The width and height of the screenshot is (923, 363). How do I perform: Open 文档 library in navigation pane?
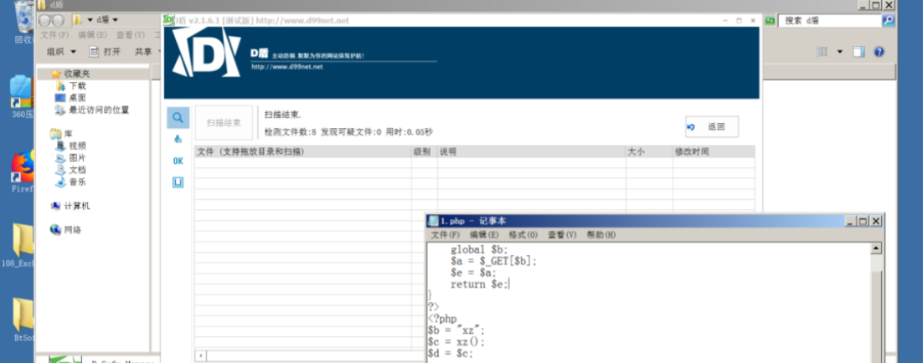77,170
